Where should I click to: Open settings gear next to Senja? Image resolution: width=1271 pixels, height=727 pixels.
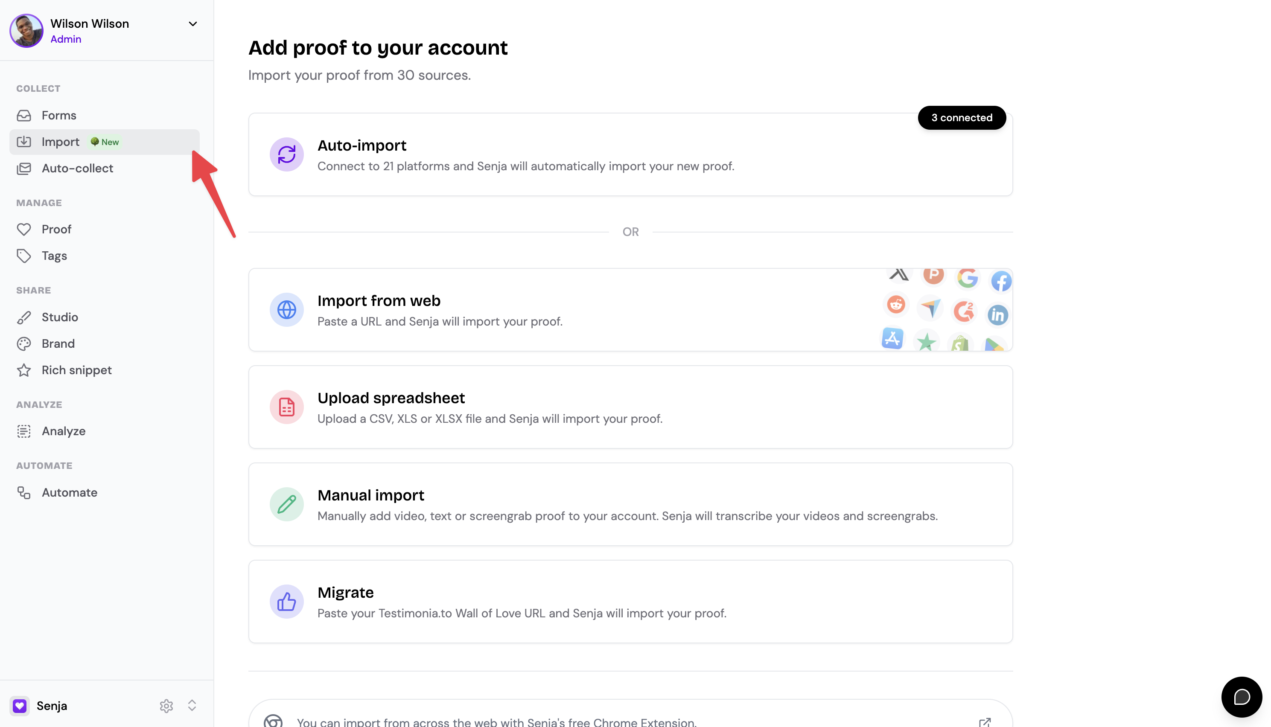pyautogui.click(x=166, y=706)
